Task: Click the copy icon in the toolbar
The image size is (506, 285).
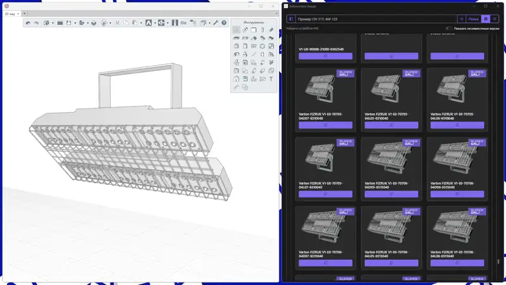Action: 126,23
